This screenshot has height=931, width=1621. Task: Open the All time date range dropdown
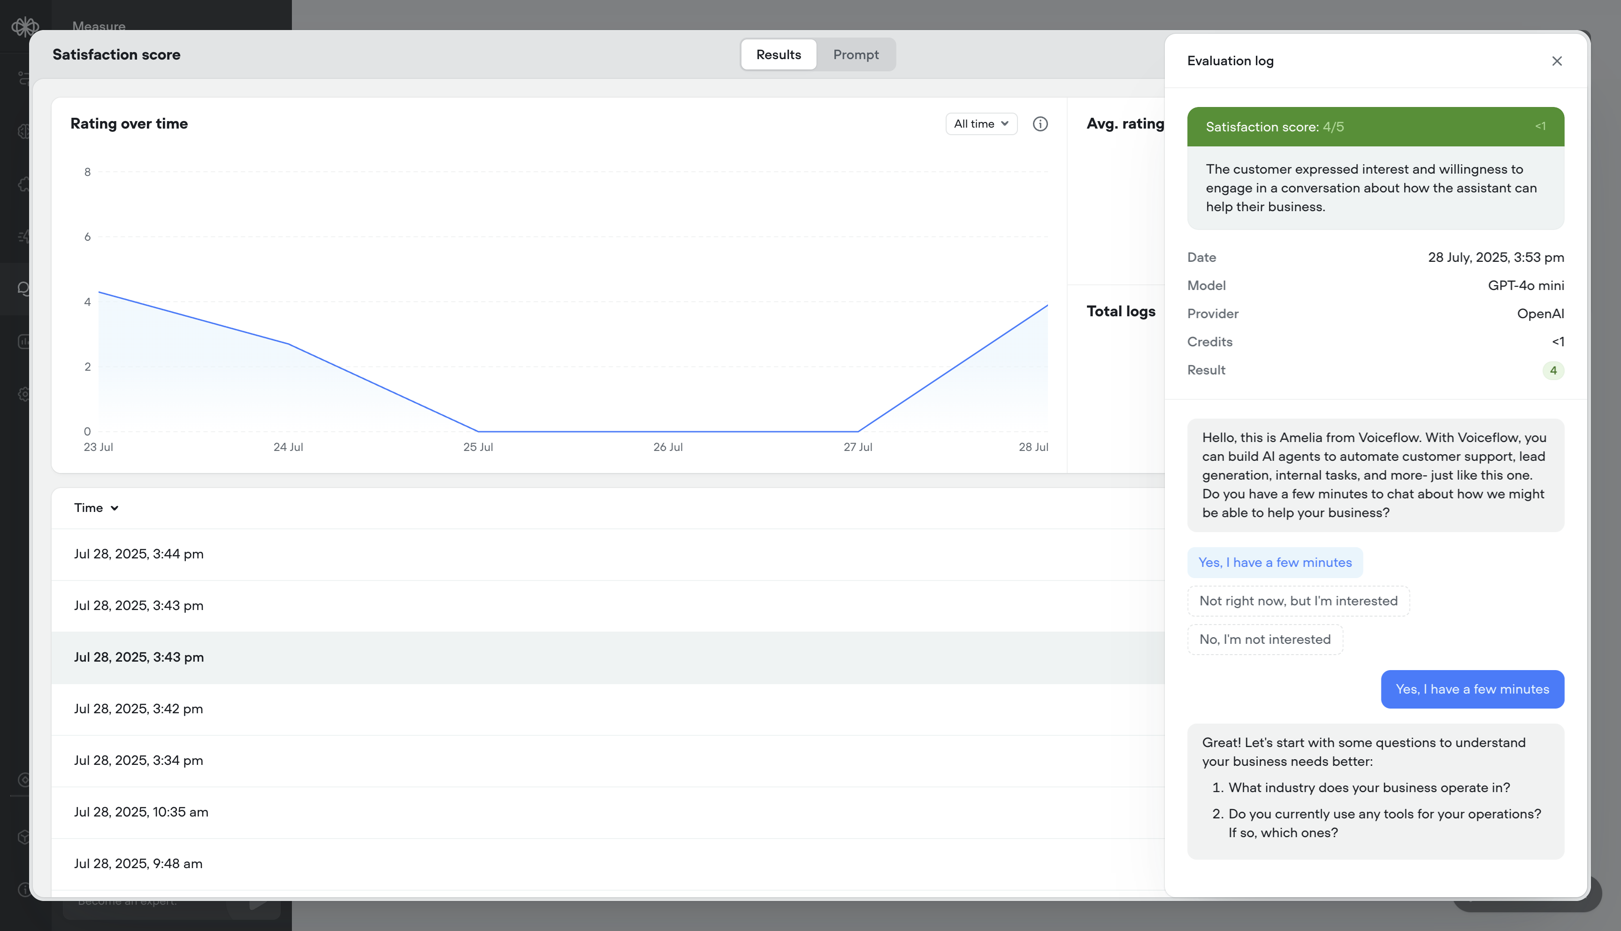coord(981,123)
